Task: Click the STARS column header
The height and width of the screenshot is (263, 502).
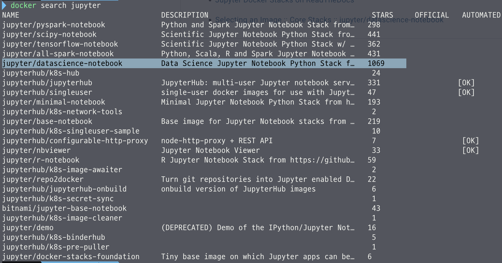Action: 382,15
